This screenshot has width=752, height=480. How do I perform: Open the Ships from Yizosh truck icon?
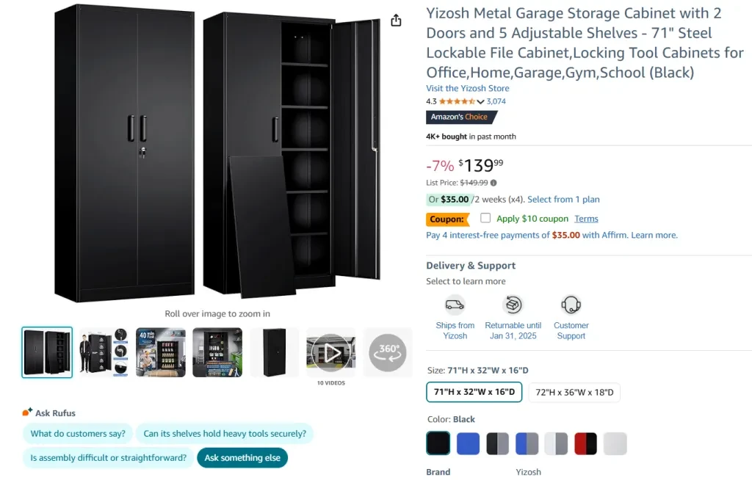[455, 305]
